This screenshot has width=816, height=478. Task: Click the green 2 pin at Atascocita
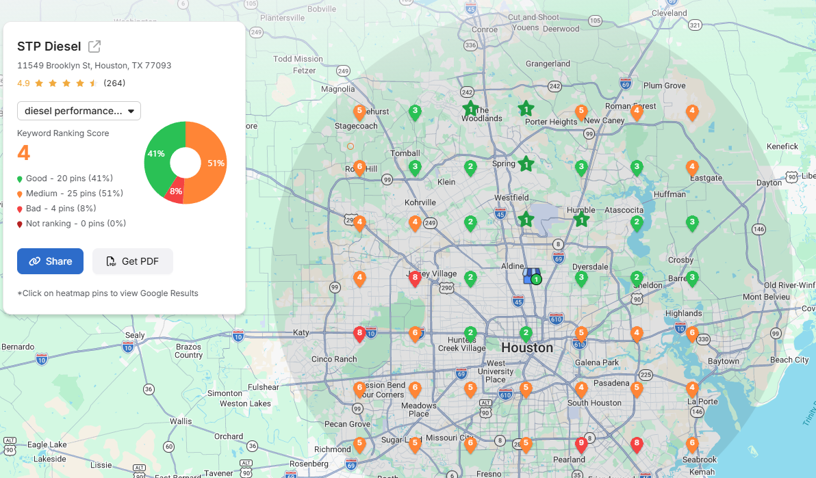pos(637,224)
